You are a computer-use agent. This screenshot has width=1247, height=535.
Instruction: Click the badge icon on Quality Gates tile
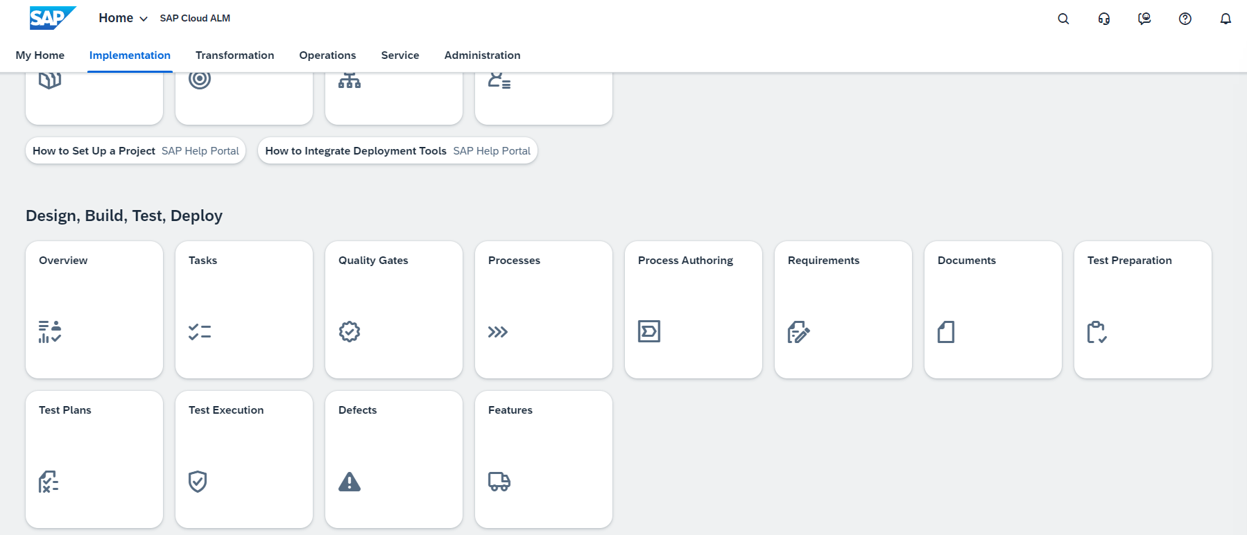(350, 331)
